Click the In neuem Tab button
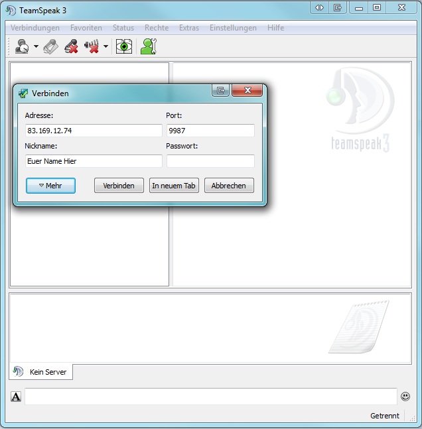 [x=174, y=186]
